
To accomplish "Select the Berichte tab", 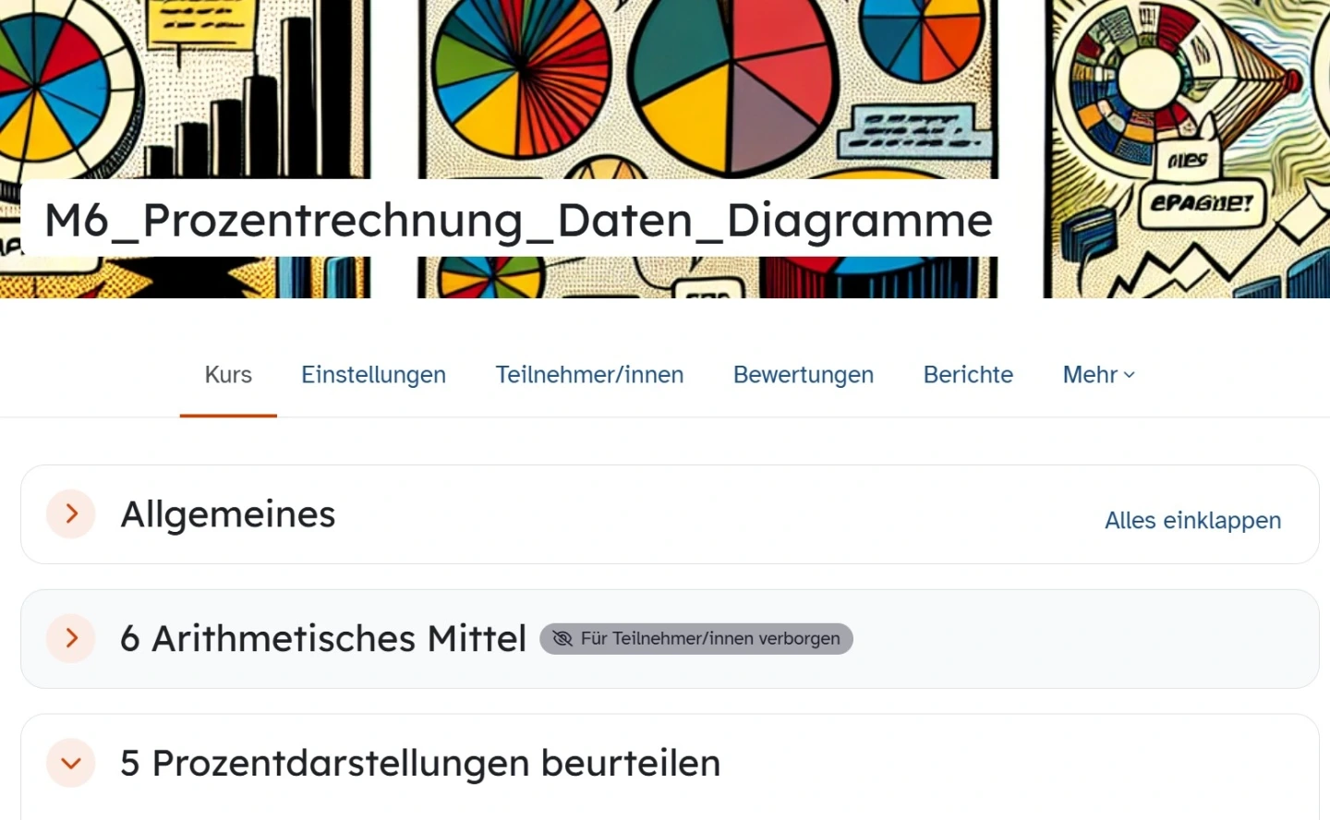I will [x=968, y=375].
